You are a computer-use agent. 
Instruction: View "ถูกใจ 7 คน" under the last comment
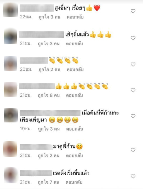pos(49,182)
